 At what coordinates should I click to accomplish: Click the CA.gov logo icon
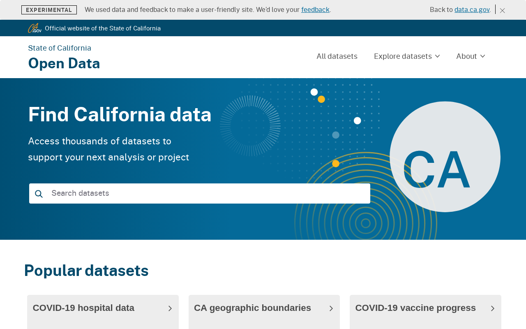click(35, 28)
